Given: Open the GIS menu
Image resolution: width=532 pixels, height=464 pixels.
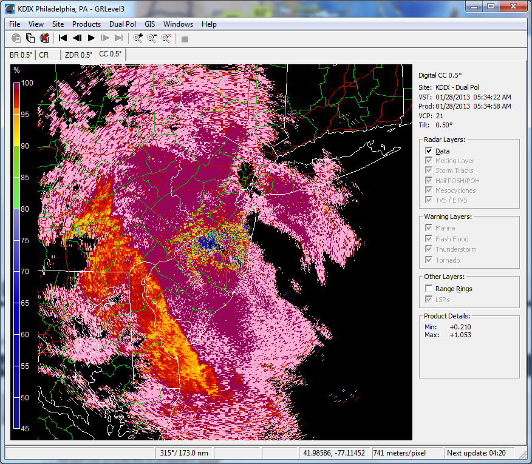Looking at the screenshot, I should pyautogui.click(x=149, y=24).
